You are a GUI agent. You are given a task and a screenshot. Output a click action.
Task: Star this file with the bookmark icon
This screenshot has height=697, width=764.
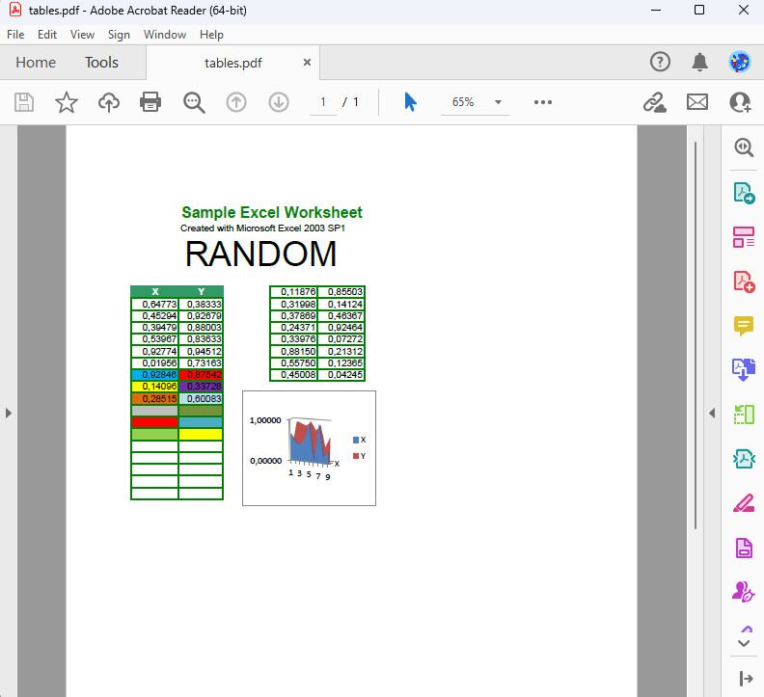point(67,102)
